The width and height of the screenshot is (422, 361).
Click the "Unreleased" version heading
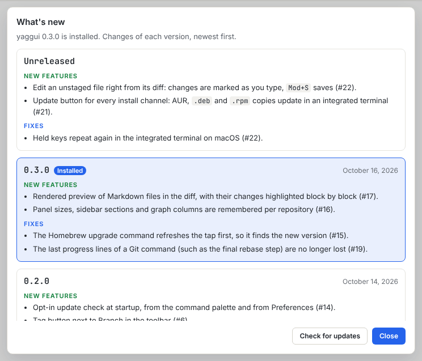coord(49,61)
